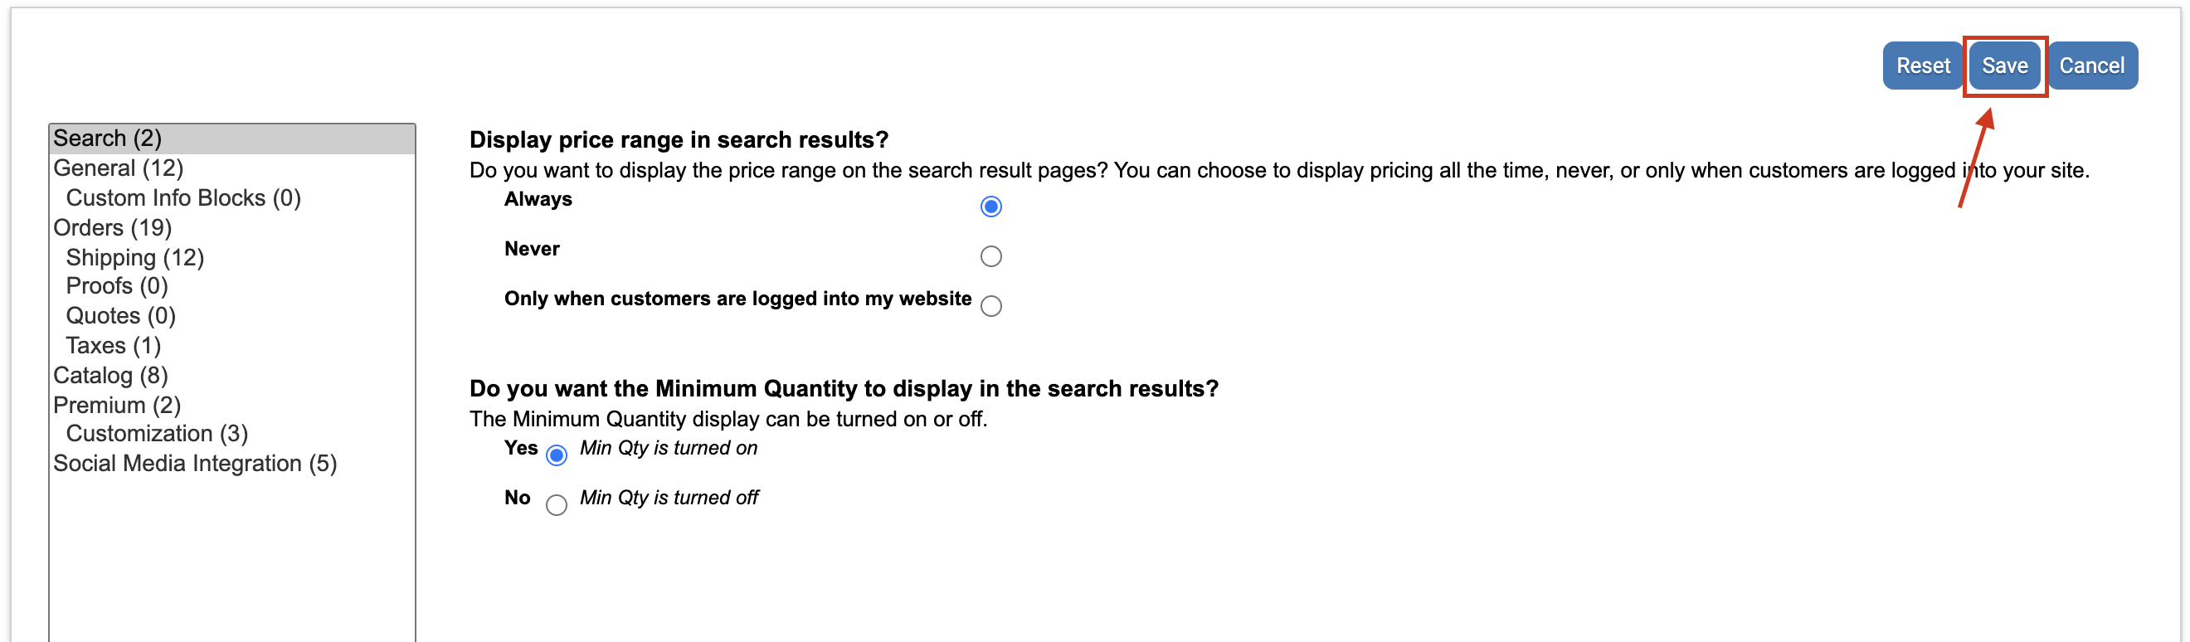Select Quotes (0) in the list
The image size is (2190, 642).
[120, 315]
